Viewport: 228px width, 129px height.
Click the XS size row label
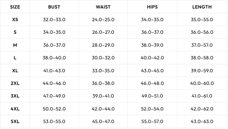(15, 20)
